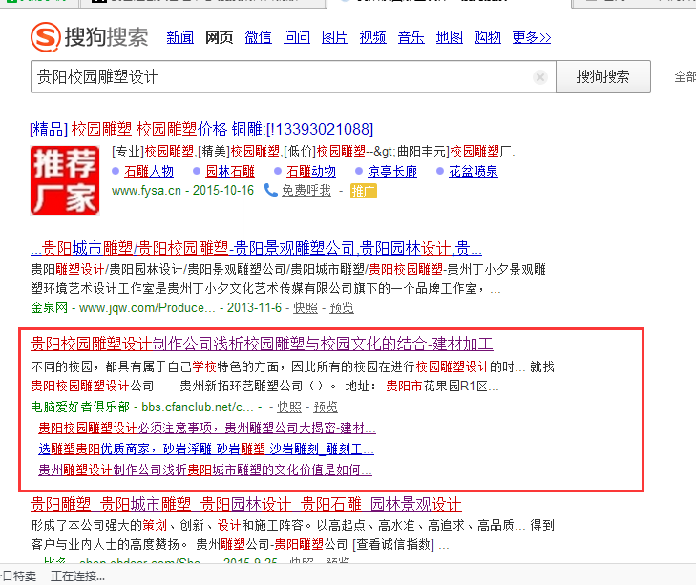Open the 图片 tab
This screenshot has height=585, width=696.
[x=335, y=37]
